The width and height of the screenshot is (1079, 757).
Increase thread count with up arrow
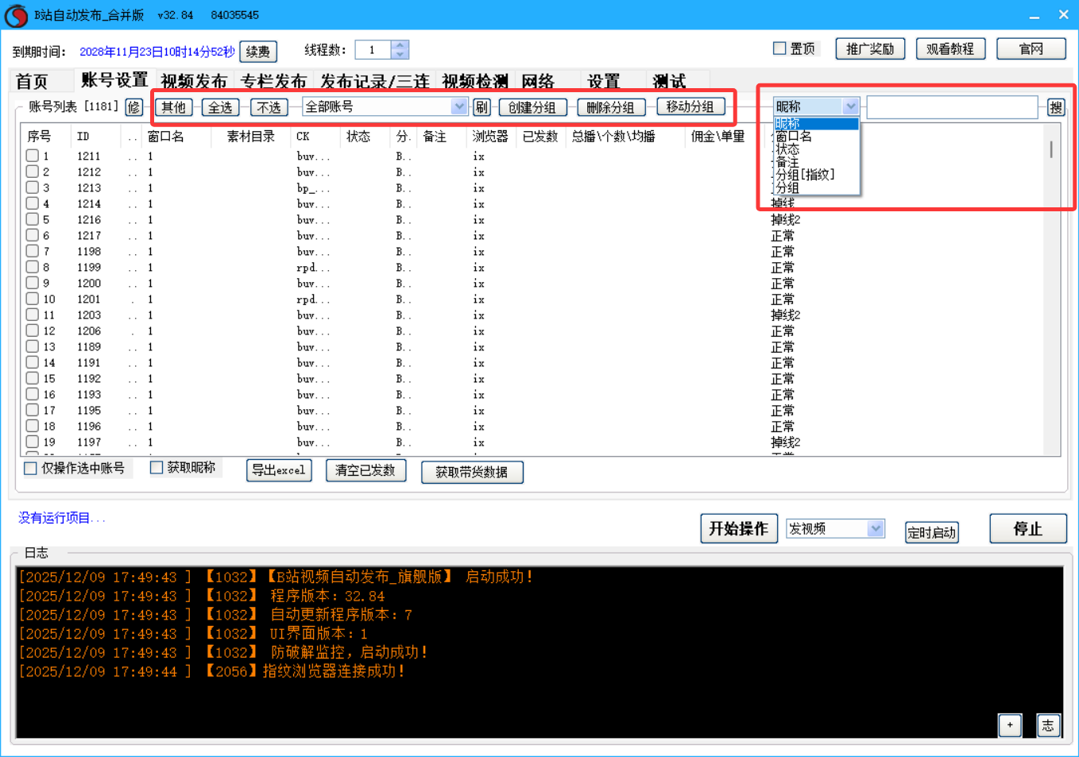400,45
